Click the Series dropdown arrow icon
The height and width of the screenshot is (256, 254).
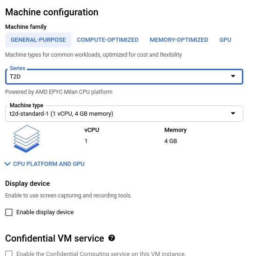(x=233, y=76)
